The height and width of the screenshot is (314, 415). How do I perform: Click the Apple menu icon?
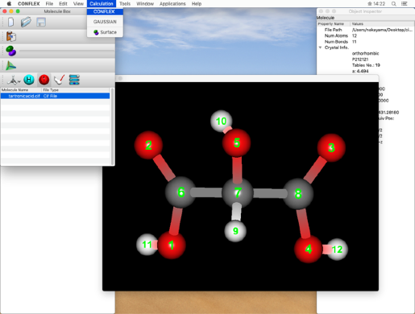pyautogui.click(x=9, y=3)
